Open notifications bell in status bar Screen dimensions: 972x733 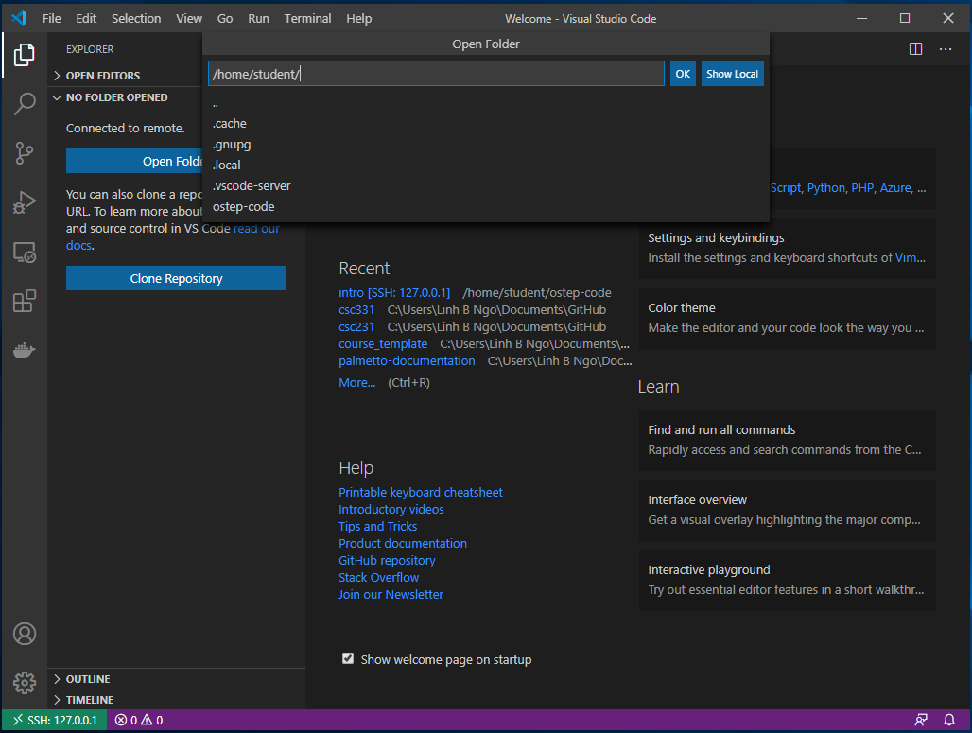pyautogui.click(x=949, y=720)
